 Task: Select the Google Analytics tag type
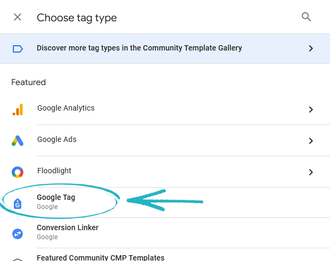pos(66,108)
